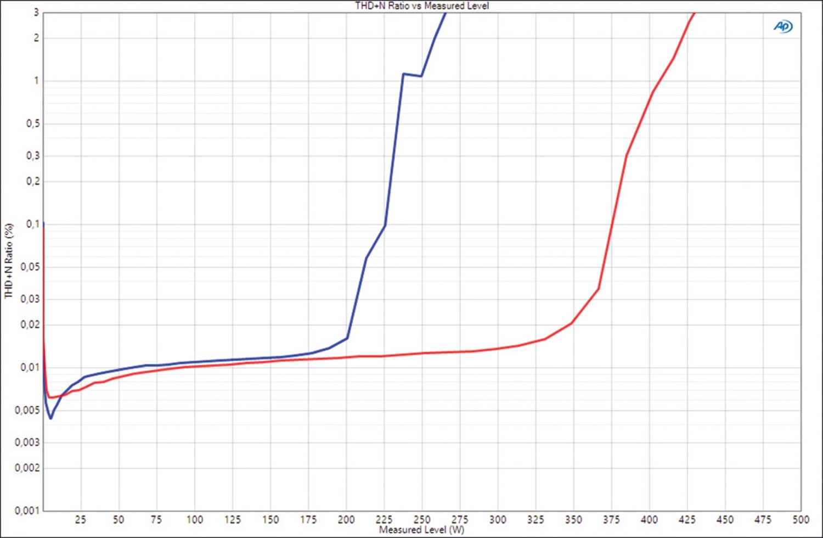
Task: Click the AP logo in the graph corner
Action: [x=783, y=26]
